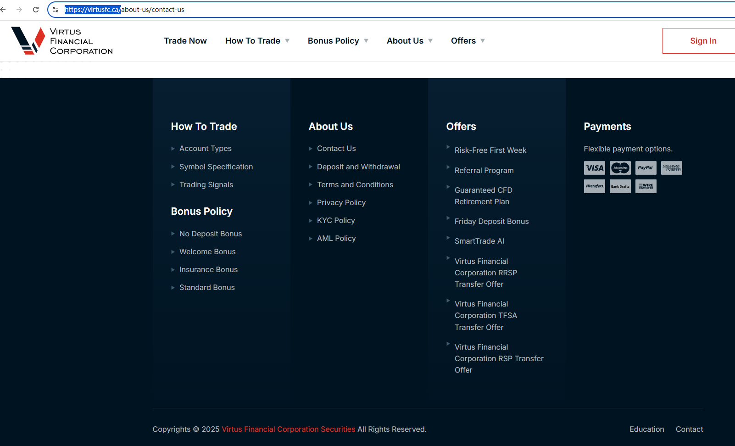Open Contact link in bottom footer
Viewport: 735px width, 446px height.
click(x=689, y=429)
